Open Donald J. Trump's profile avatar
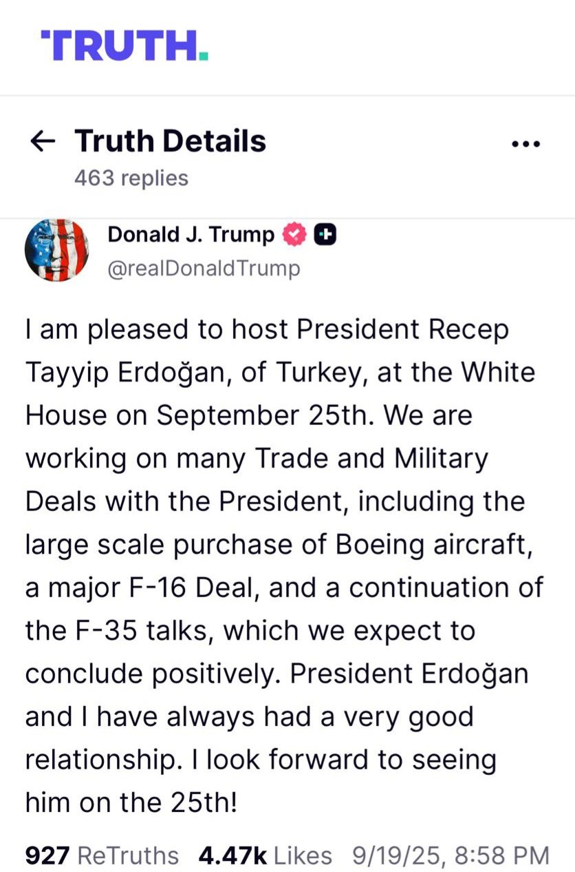Image resolution: width=575 pixels, height=872 pixels. tap(56, 250)
